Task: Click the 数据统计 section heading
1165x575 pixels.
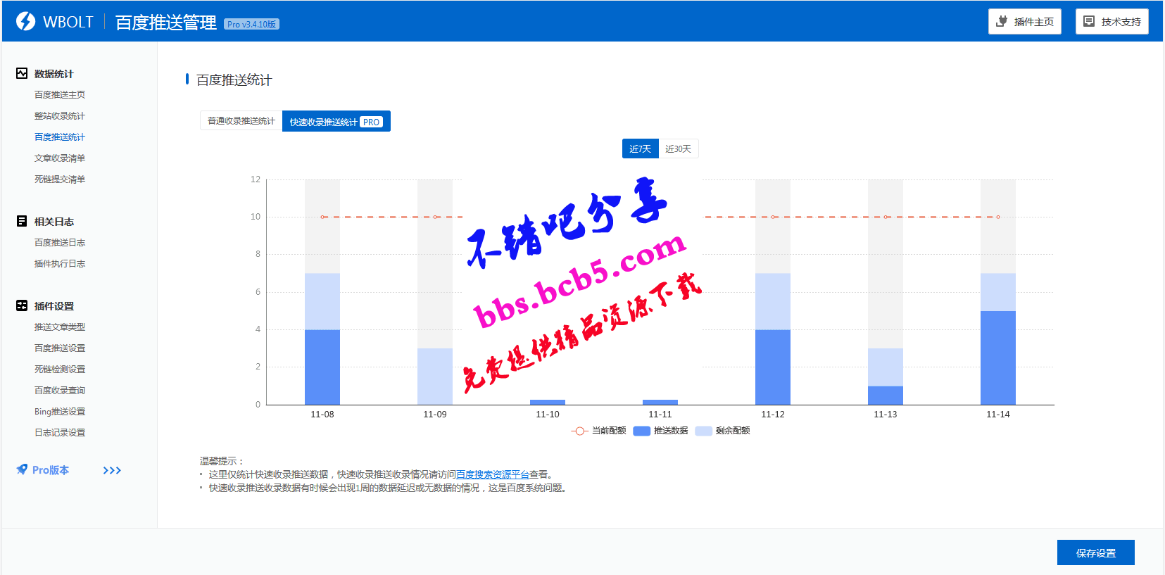Action: (x=53, y=74)
